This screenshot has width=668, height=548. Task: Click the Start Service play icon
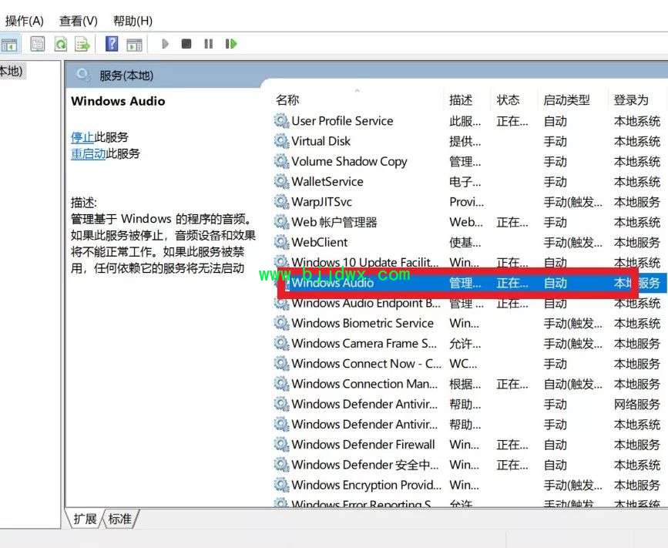point(165,43)
